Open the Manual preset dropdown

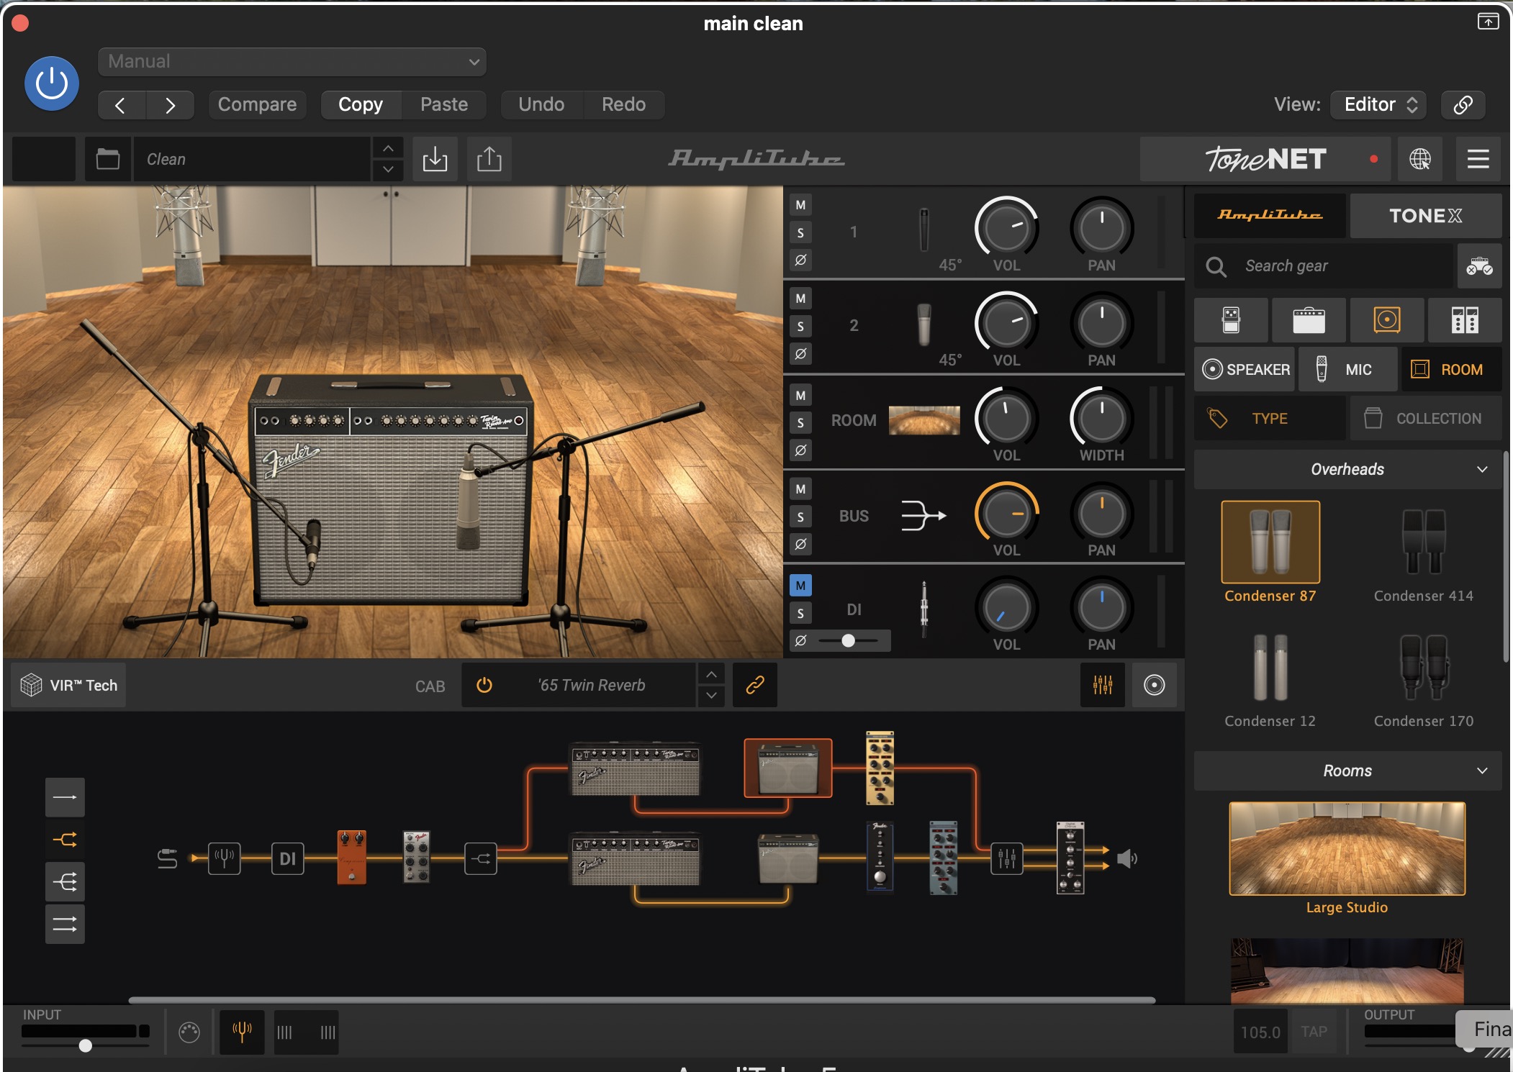pos(292,62)
